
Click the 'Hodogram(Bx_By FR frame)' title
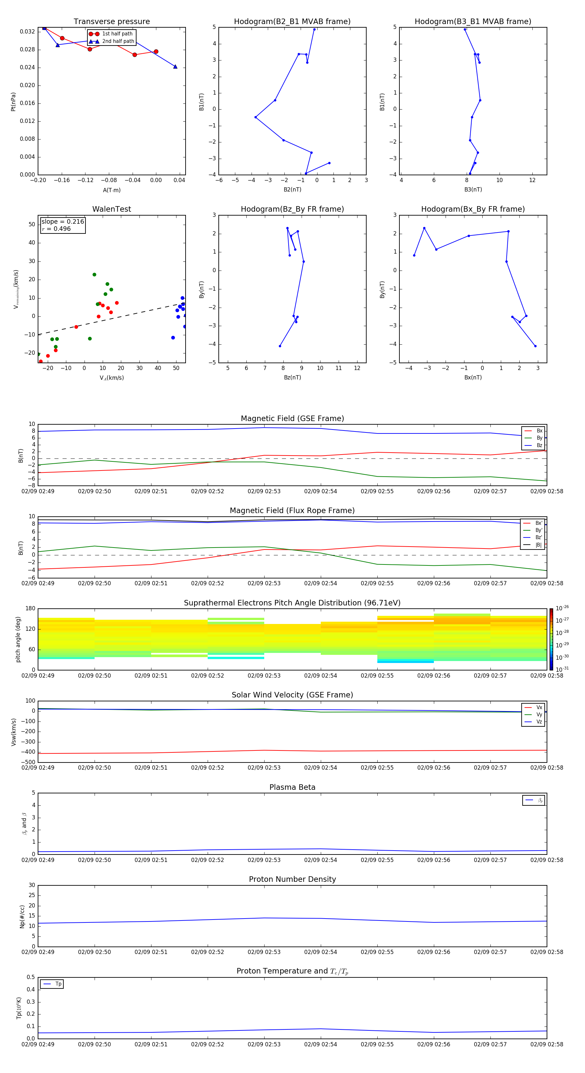pyautogui.click(x=473, y=209)
